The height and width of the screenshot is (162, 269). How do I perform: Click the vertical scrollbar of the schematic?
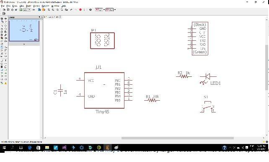[267, 67]
